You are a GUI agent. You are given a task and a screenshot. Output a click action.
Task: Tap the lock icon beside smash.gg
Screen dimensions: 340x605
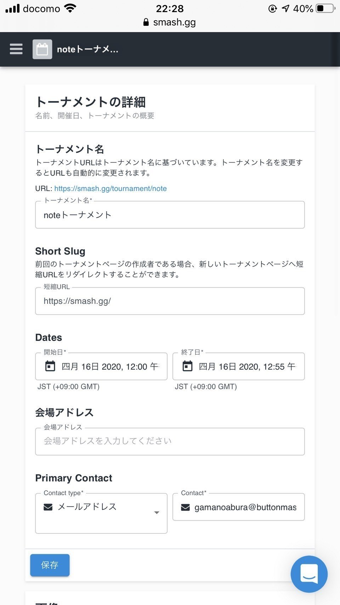pos(146,22)
